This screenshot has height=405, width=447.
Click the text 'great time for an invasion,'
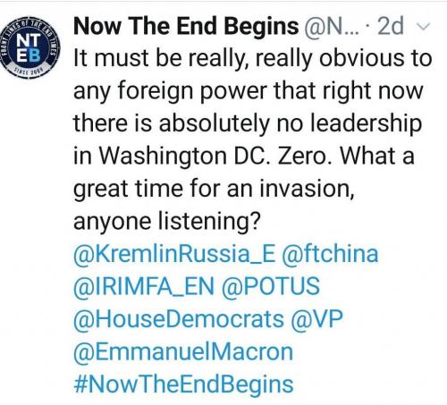tap(214, 189)
